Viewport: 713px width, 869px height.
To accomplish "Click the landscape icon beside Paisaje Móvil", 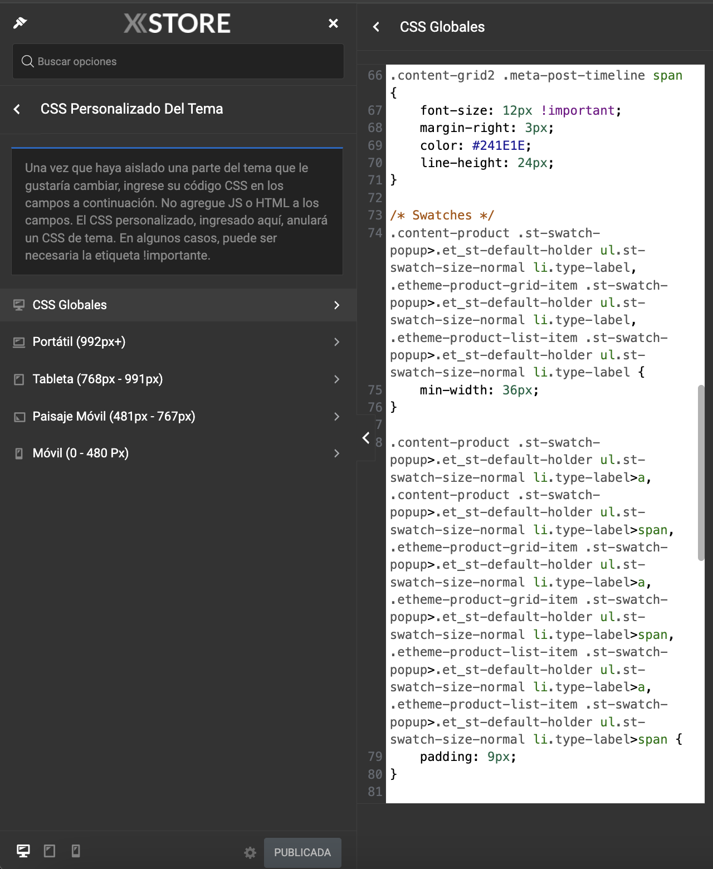I will [19, 417].
